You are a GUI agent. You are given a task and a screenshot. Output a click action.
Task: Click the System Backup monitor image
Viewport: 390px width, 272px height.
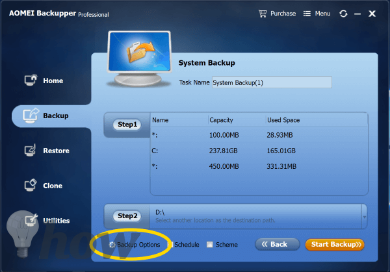(x=139, y=58)
